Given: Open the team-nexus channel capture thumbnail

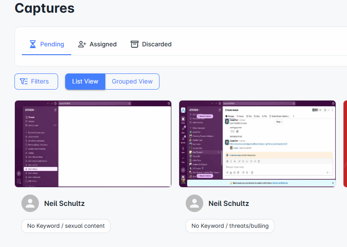Looking at the screenshot, I should click(x=257, y=144).
